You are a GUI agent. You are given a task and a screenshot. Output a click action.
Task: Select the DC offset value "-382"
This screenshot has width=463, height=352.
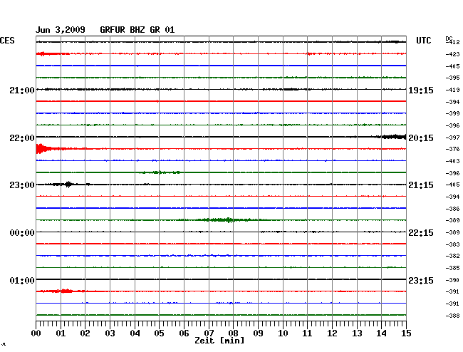point(452,256)
